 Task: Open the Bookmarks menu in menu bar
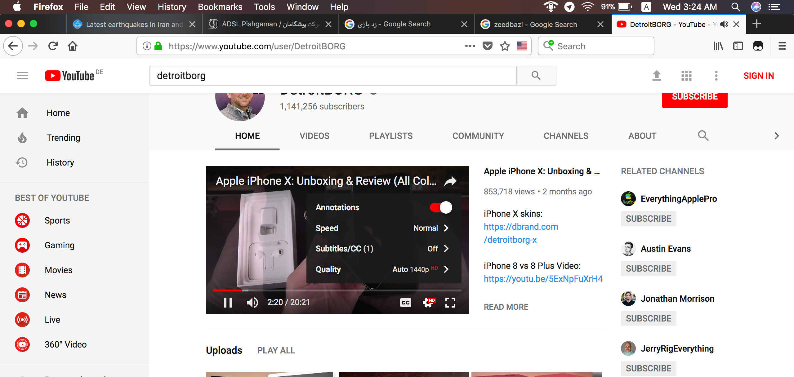[x=220, y=7]
